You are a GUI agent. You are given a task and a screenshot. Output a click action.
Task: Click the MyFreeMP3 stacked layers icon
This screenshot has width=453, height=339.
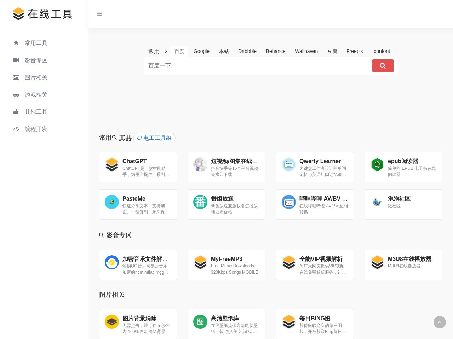(200, 262)
